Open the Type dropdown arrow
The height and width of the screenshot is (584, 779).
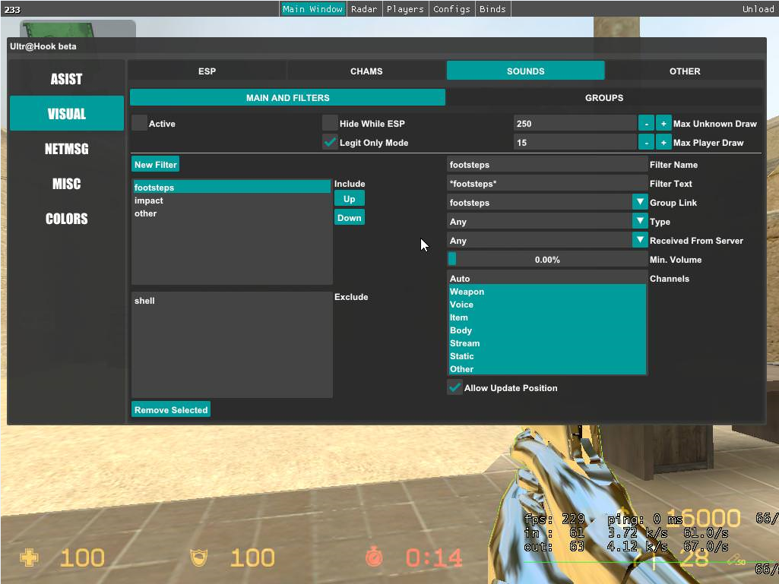pos(640,221)
